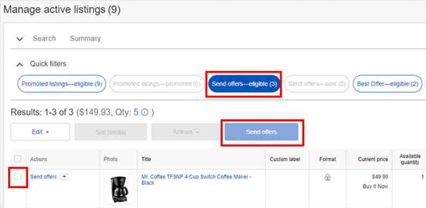Switch to the Summary tab
This screenshot has width=426, height=208.
point(85,38)
